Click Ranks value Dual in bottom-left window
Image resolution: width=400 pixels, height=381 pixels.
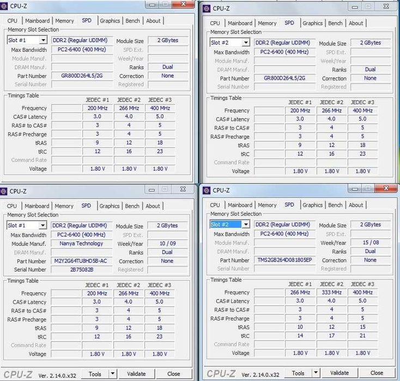tap(168, 252)
